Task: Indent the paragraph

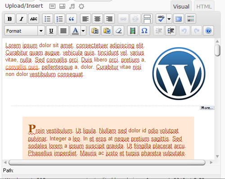Action: [171, 31]
